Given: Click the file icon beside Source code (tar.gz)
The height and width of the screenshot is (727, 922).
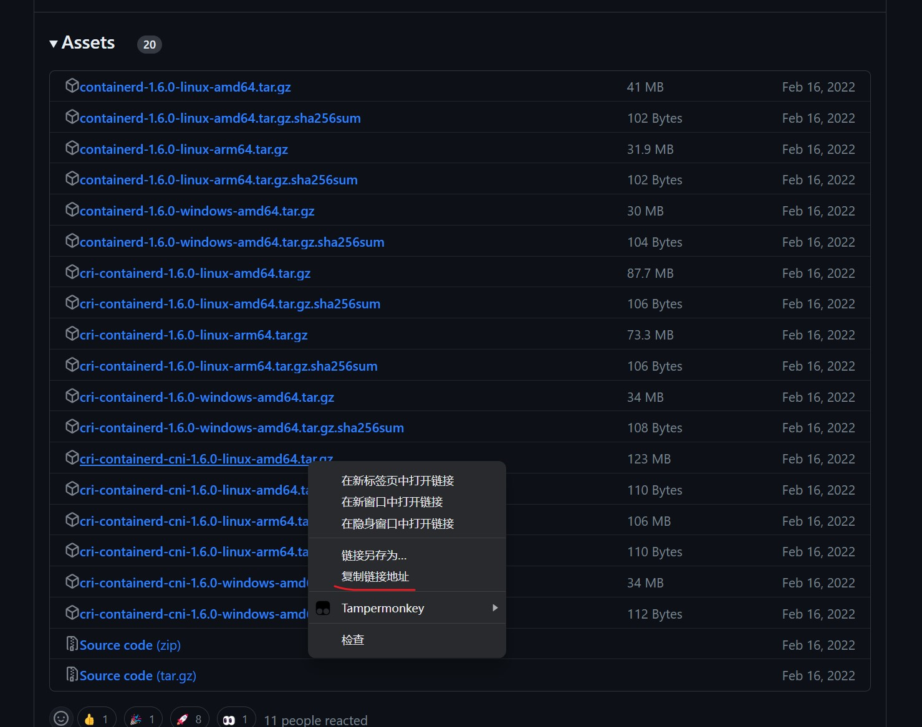Looking at the screenshot, I should pos(72,675).
